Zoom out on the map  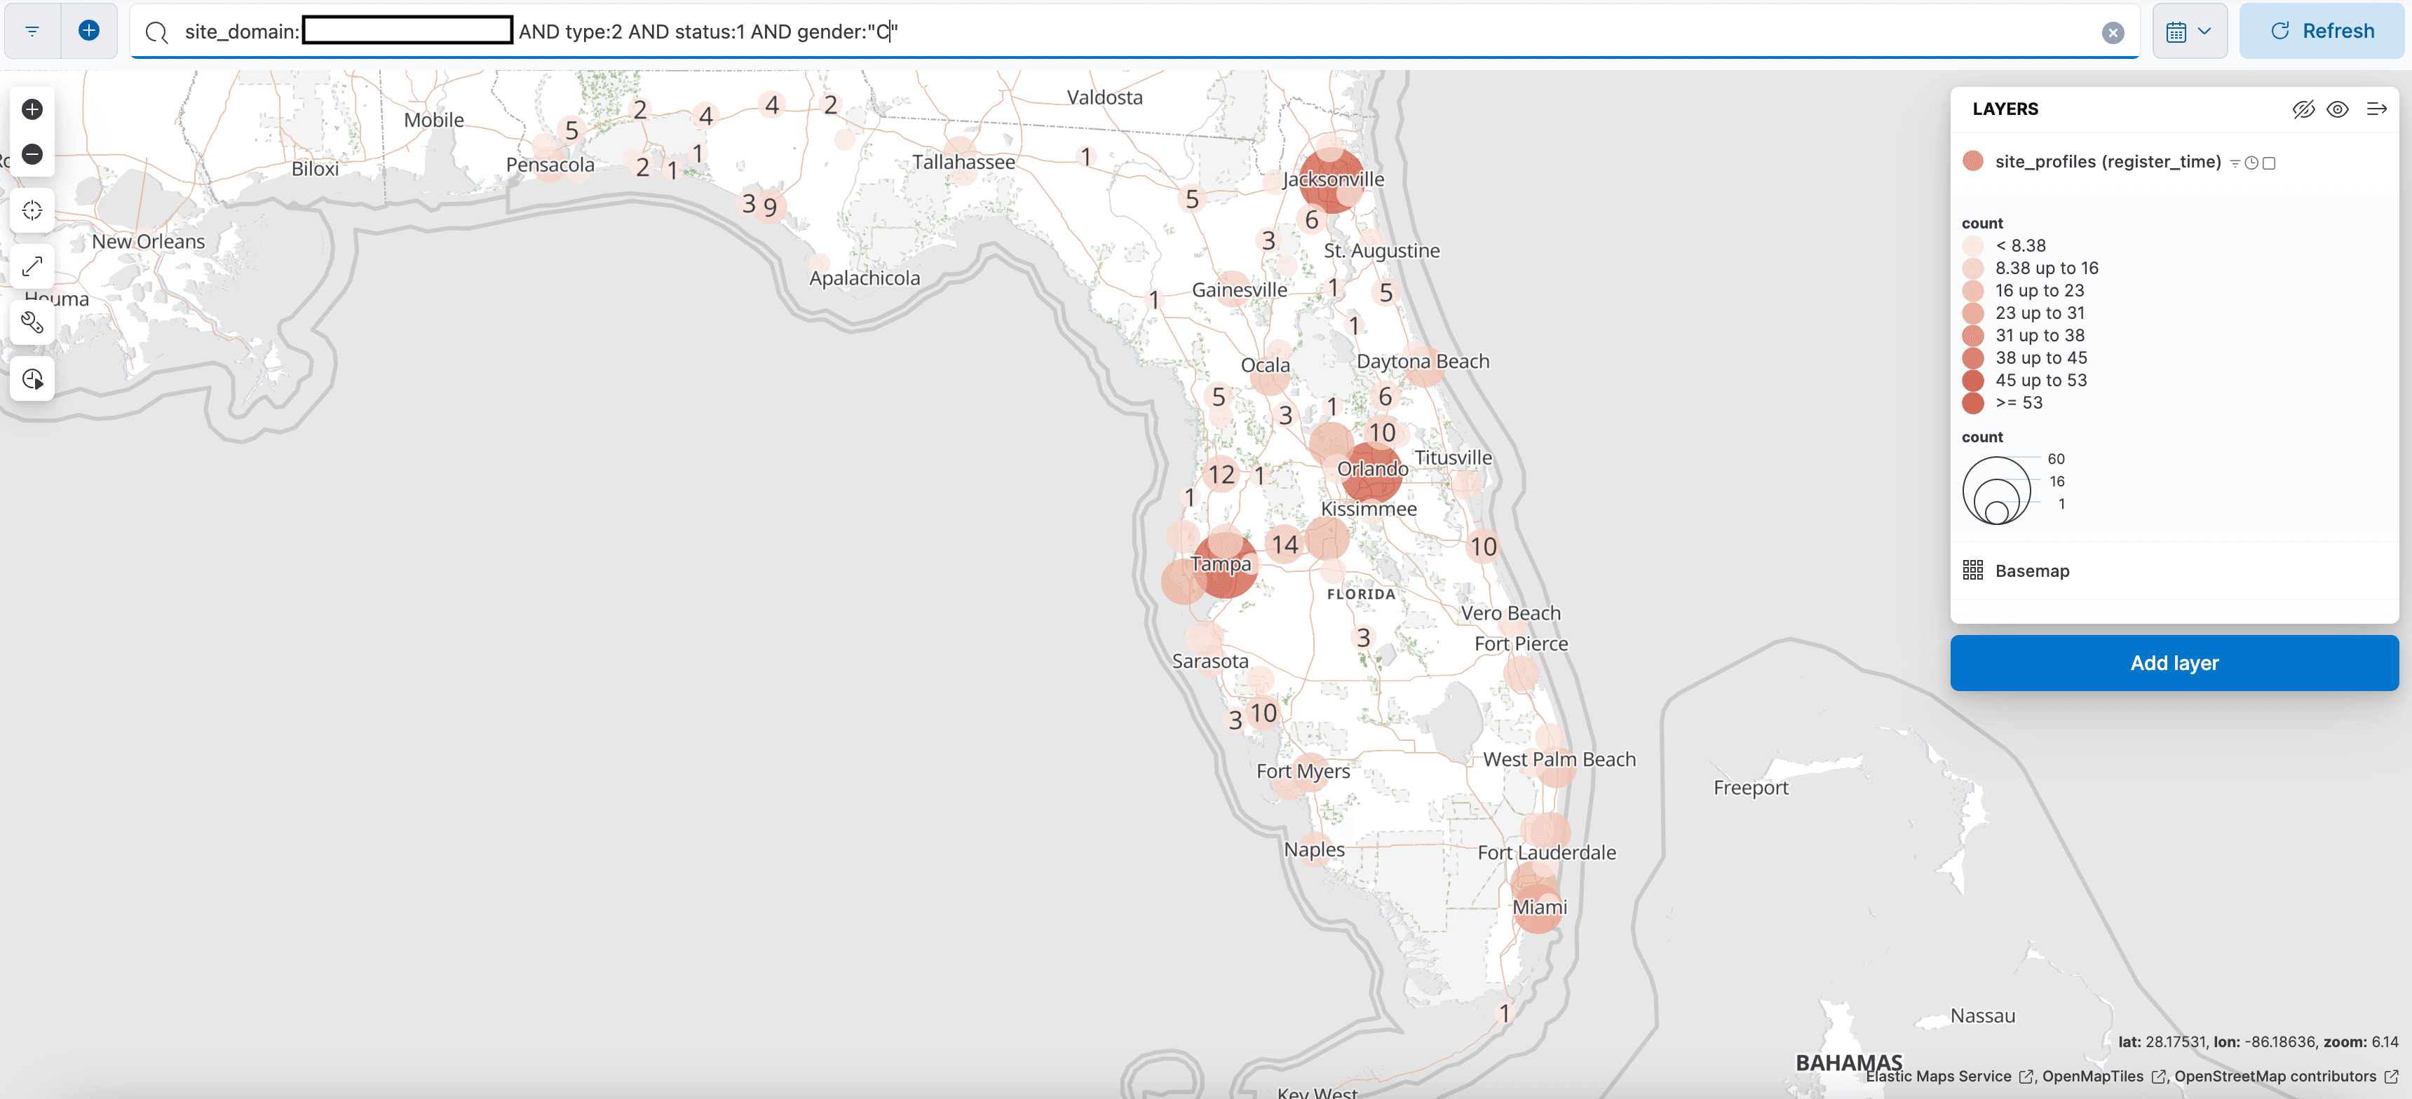pyautogui.click(x=32, y=153)
